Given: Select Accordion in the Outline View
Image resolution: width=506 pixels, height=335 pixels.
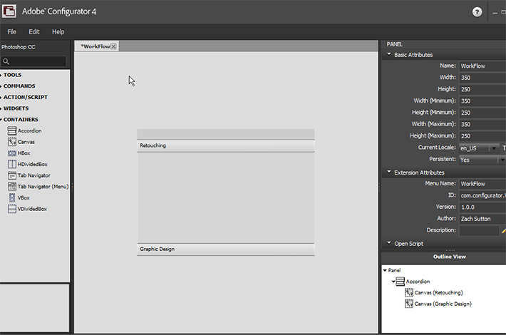Looking at the screenshot, I should coord(418,282).
